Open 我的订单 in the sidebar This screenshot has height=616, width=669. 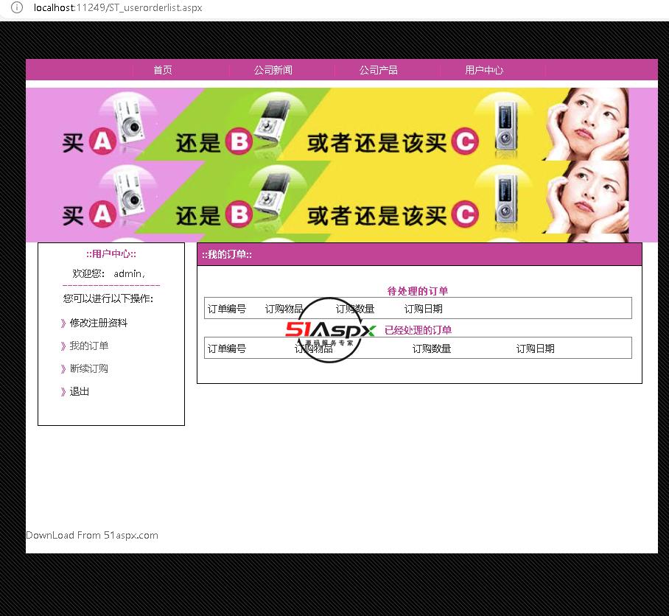[88, 346]
